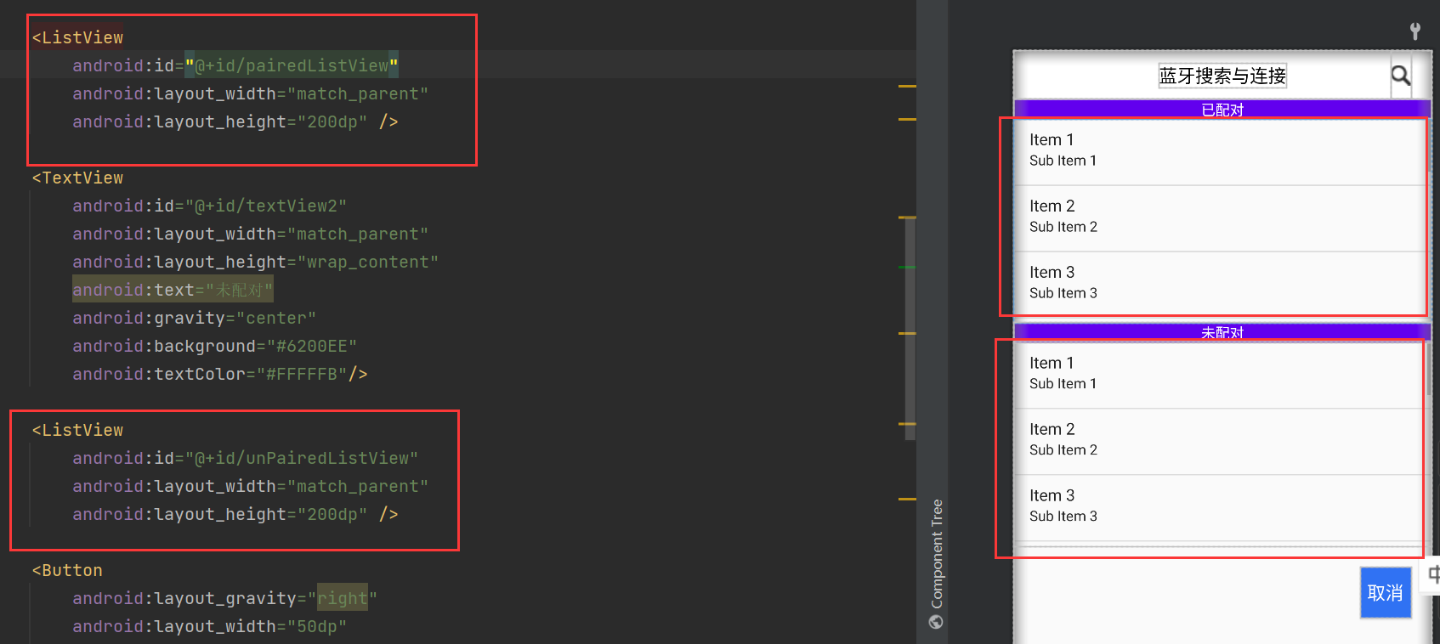The height and width of the screenshot is (644, 1440).
Task: Select Item 2 in the 已配对 list
Action: click(1219, 217)
